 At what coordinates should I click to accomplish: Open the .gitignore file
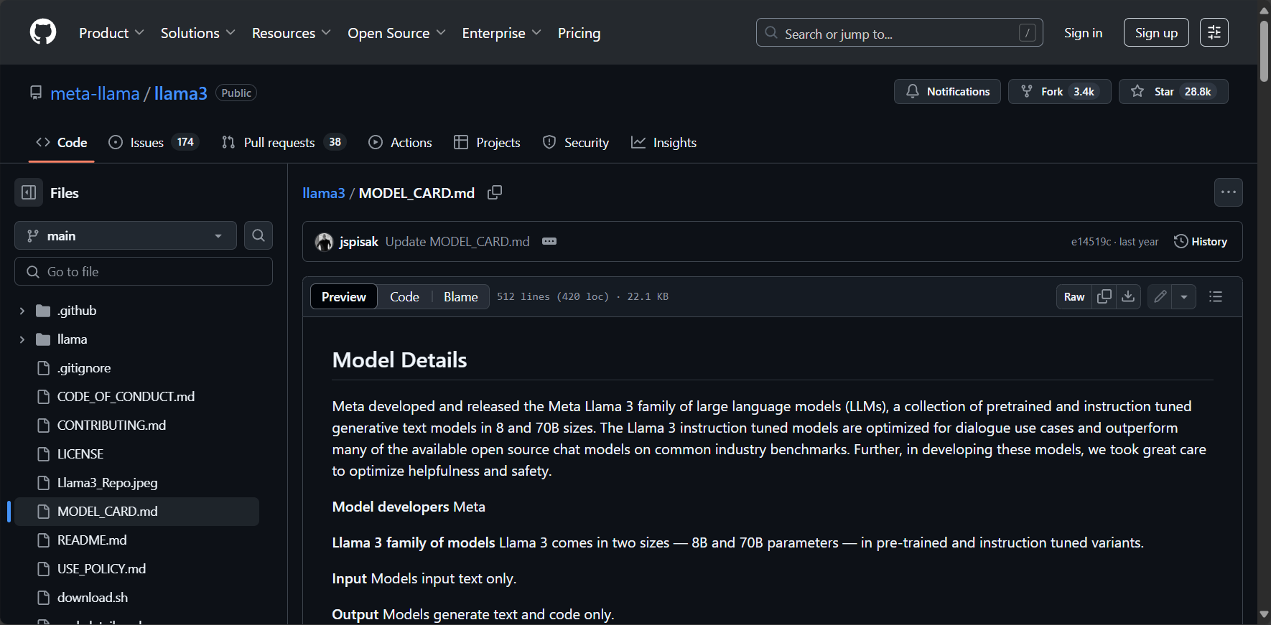click(84, 368)
